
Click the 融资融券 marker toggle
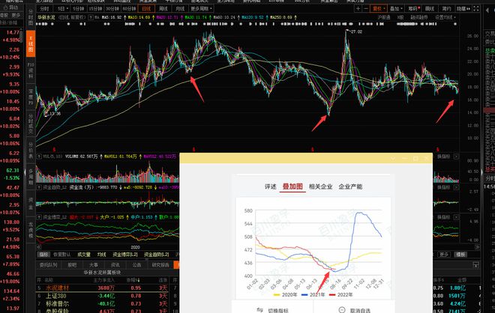[419, 17]
